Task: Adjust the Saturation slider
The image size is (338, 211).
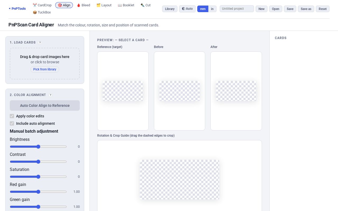Action: 38,177
